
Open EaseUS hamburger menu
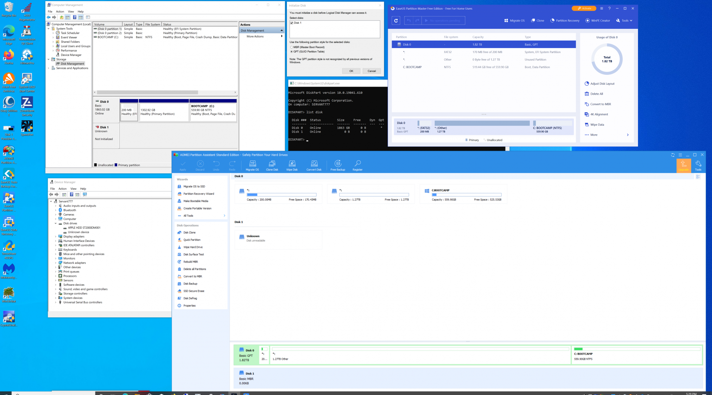coord(601,8)
